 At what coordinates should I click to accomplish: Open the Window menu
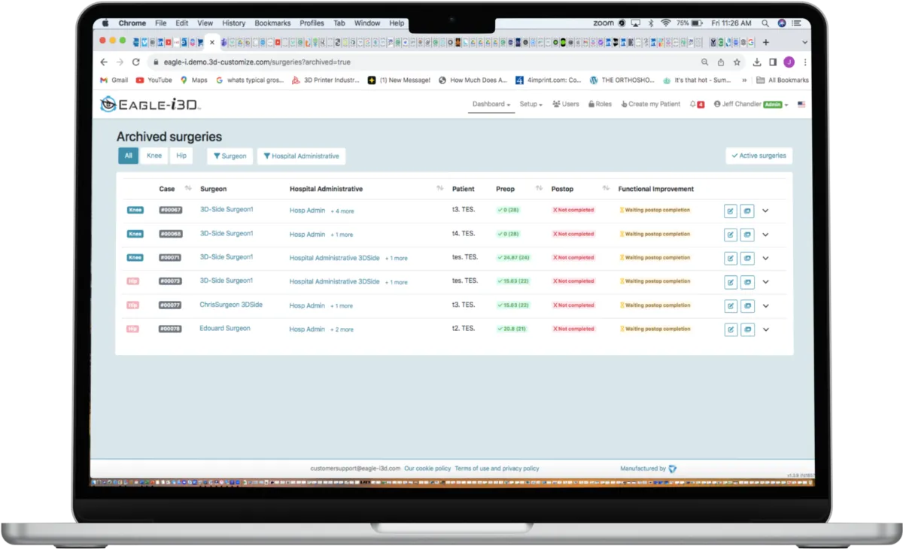coord(367,23)
